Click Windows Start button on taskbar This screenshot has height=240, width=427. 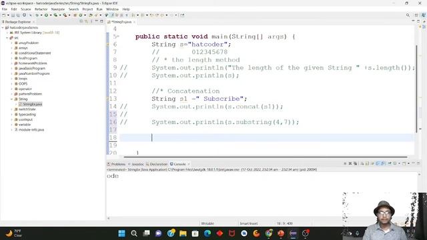pyautogui.click(x=121, y=233)
